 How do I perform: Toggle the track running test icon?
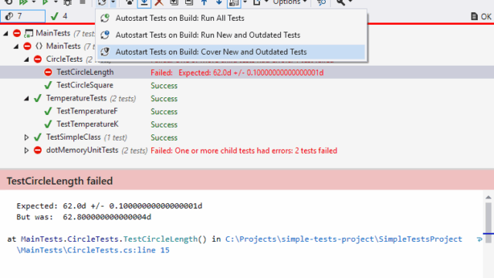pyautogui.click(x=144, y=2)
